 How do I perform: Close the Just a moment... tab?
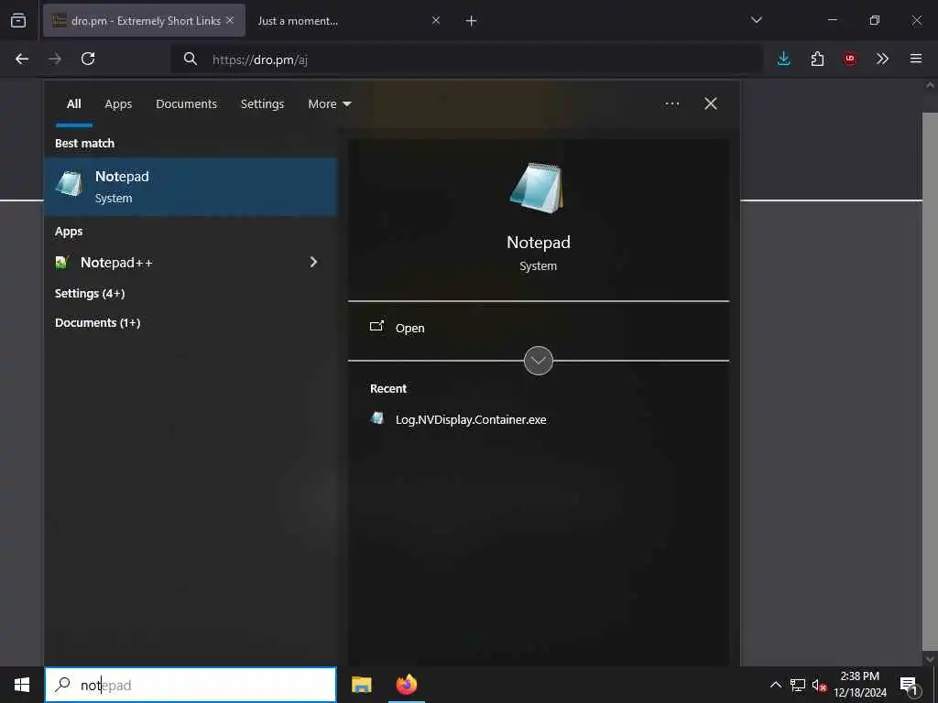click(436, 20)
